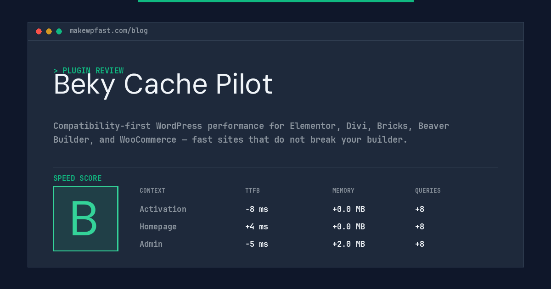The height and width of the screenshot is (289, 551).
Task: Click the compatibility-first description paragraph
Action: [x=251, y=133]
